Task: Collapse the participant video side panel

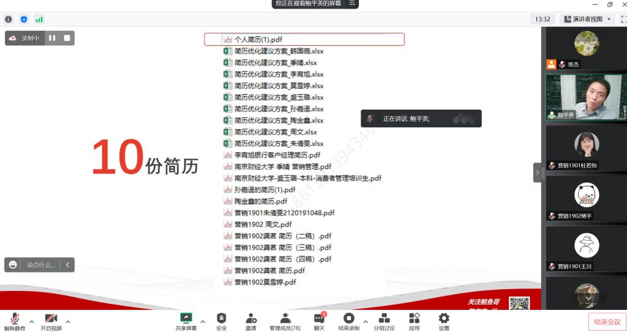Action: click(x=537, y=173)
